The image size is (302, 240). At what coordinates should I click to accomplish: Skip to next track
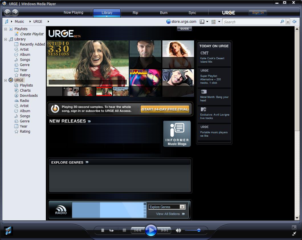click(x=164, y=230)
